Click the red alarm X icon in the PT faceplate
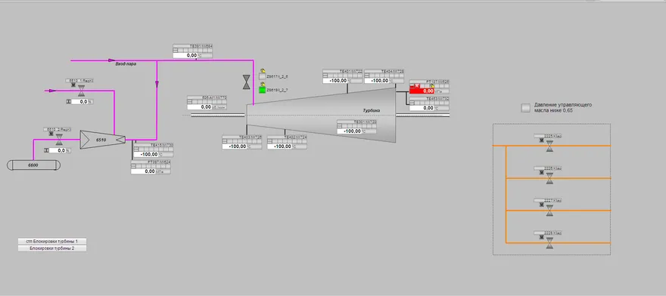 coord(417,86)
